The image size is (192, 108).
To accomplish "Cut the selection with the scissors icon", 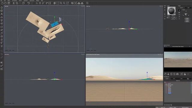I will [14, 3].
